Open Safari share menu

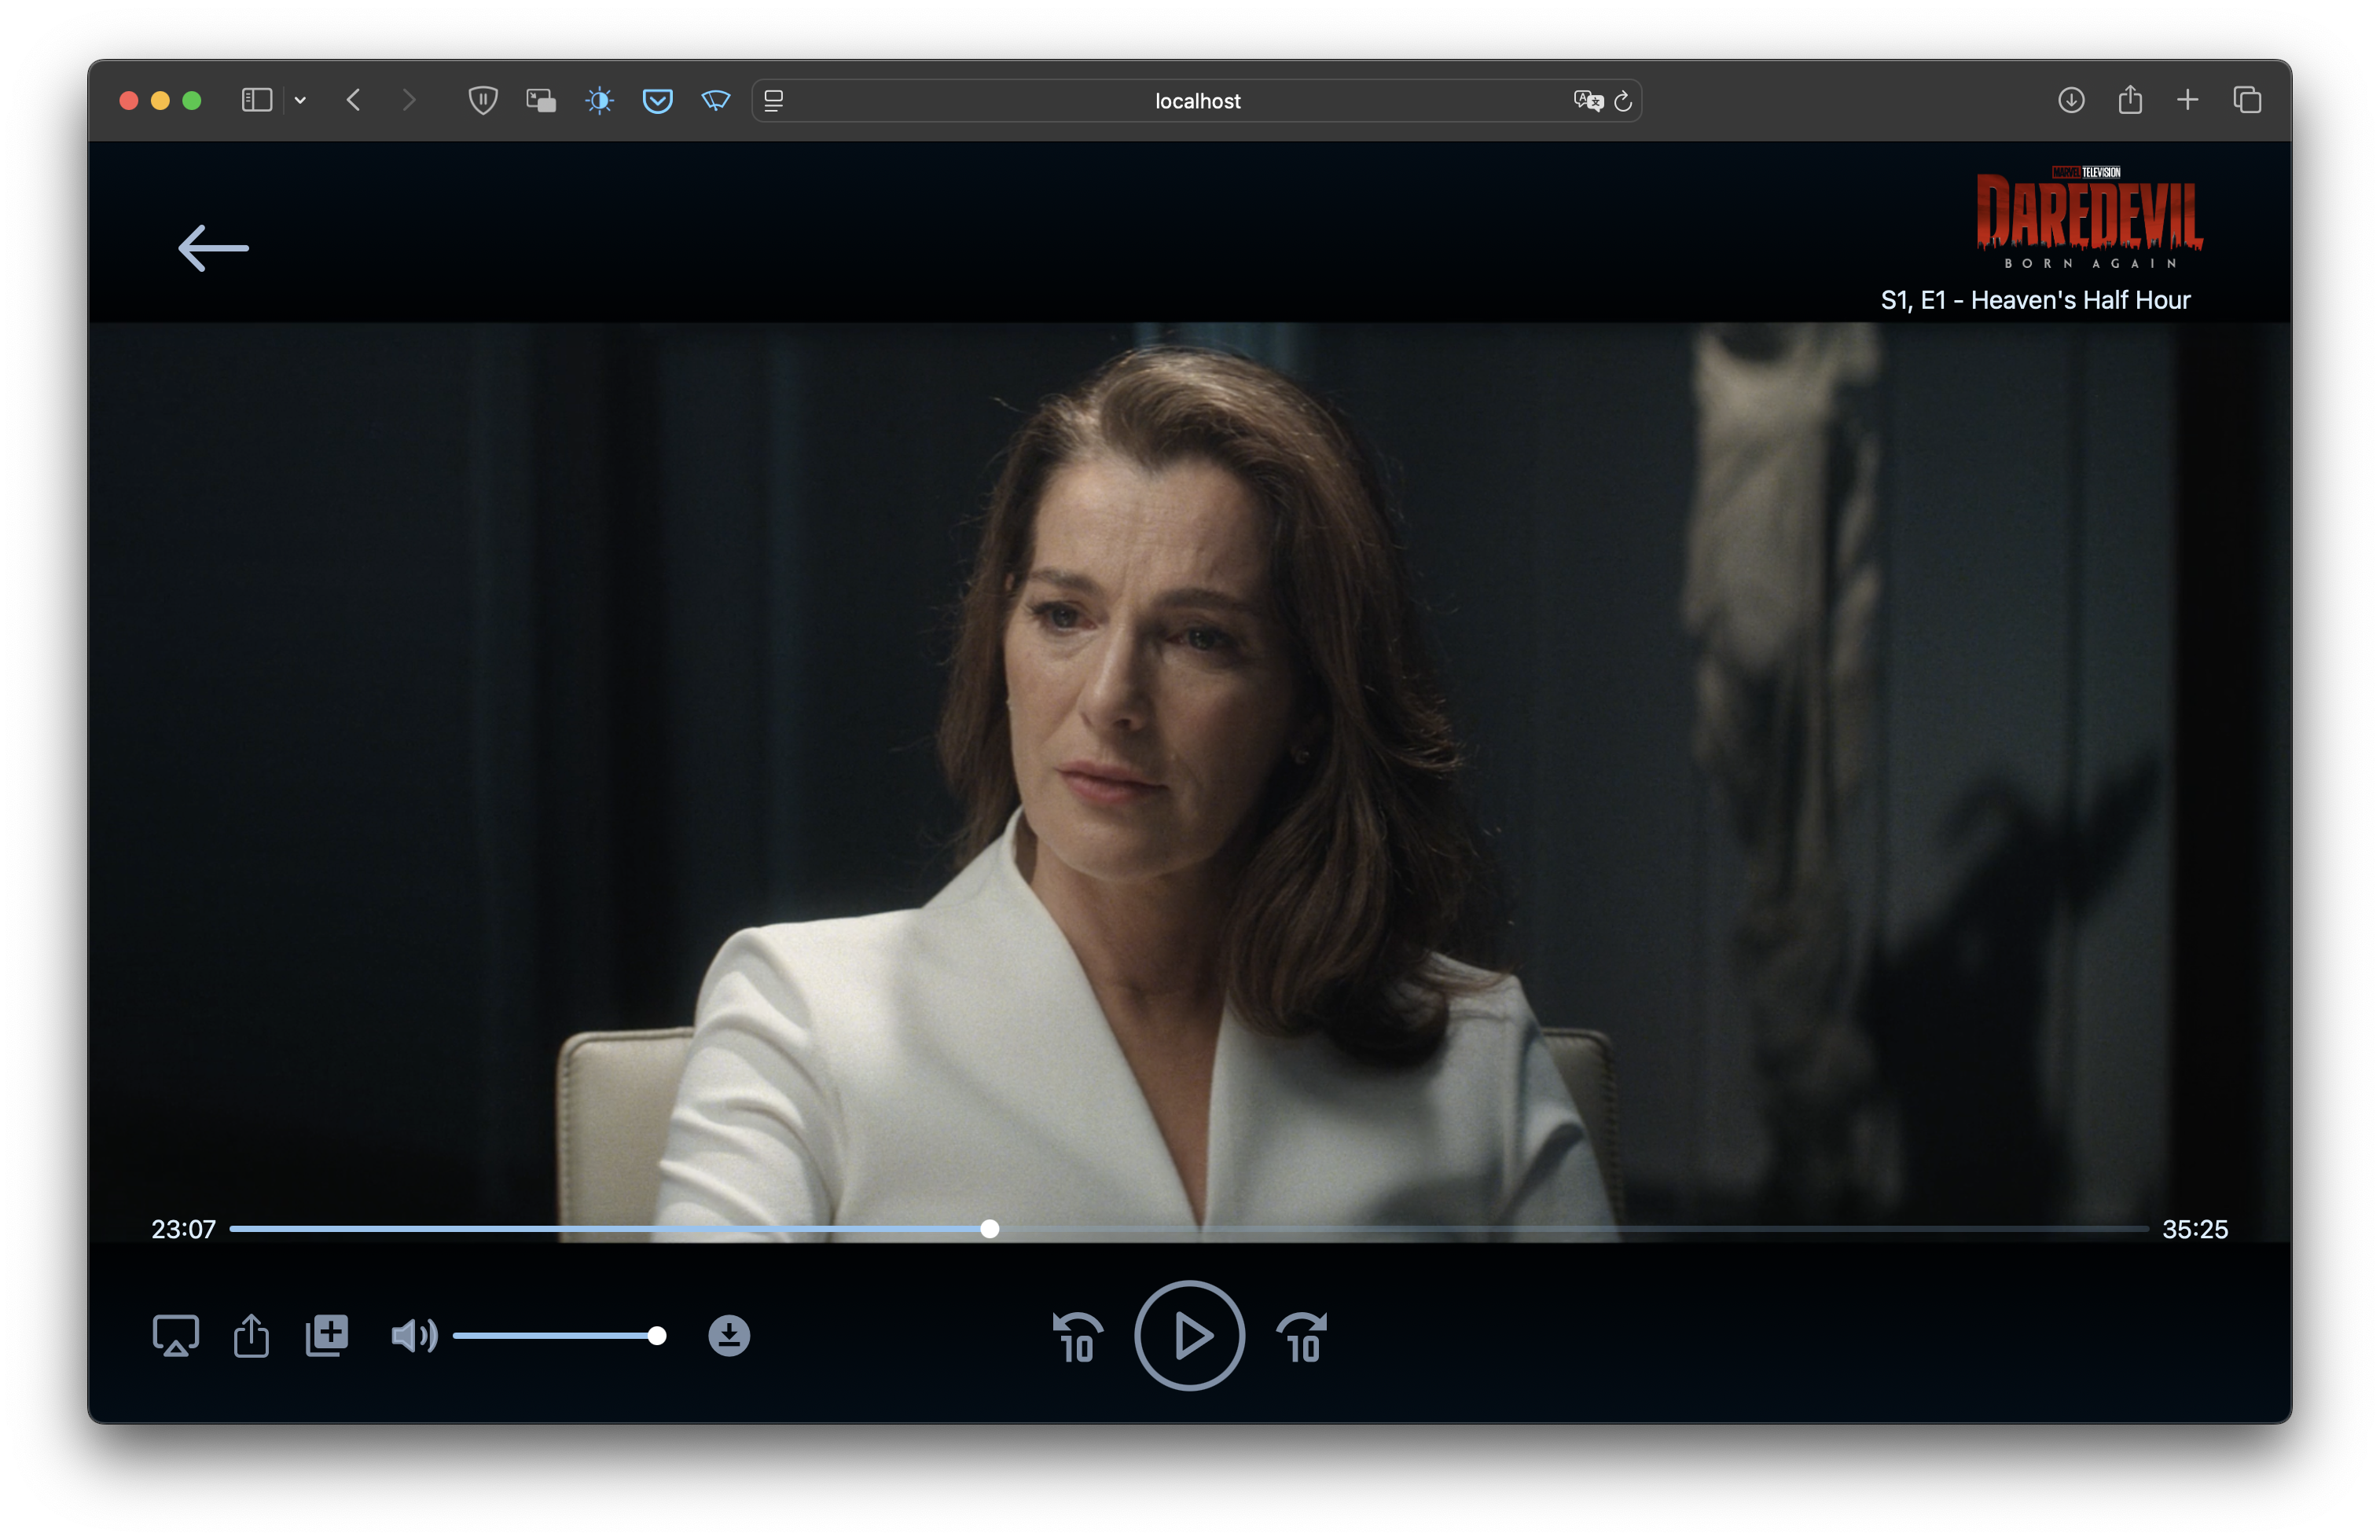(x=2130, y=100)
